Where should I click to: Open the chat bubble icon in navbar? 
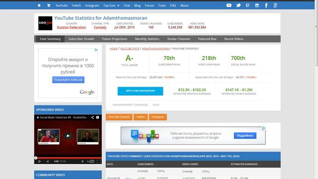coord(247,5)
